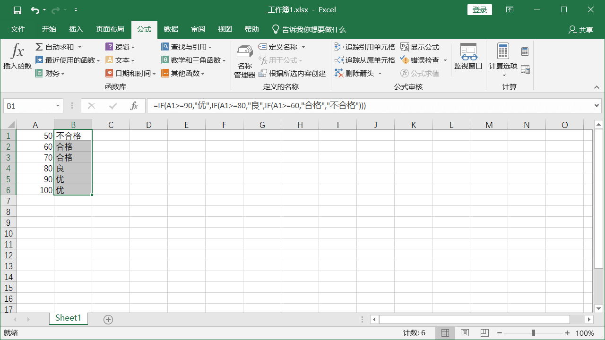Switch to Page Break Preview in the status bar
Screen dimensions: 605x340
point(484,333)
